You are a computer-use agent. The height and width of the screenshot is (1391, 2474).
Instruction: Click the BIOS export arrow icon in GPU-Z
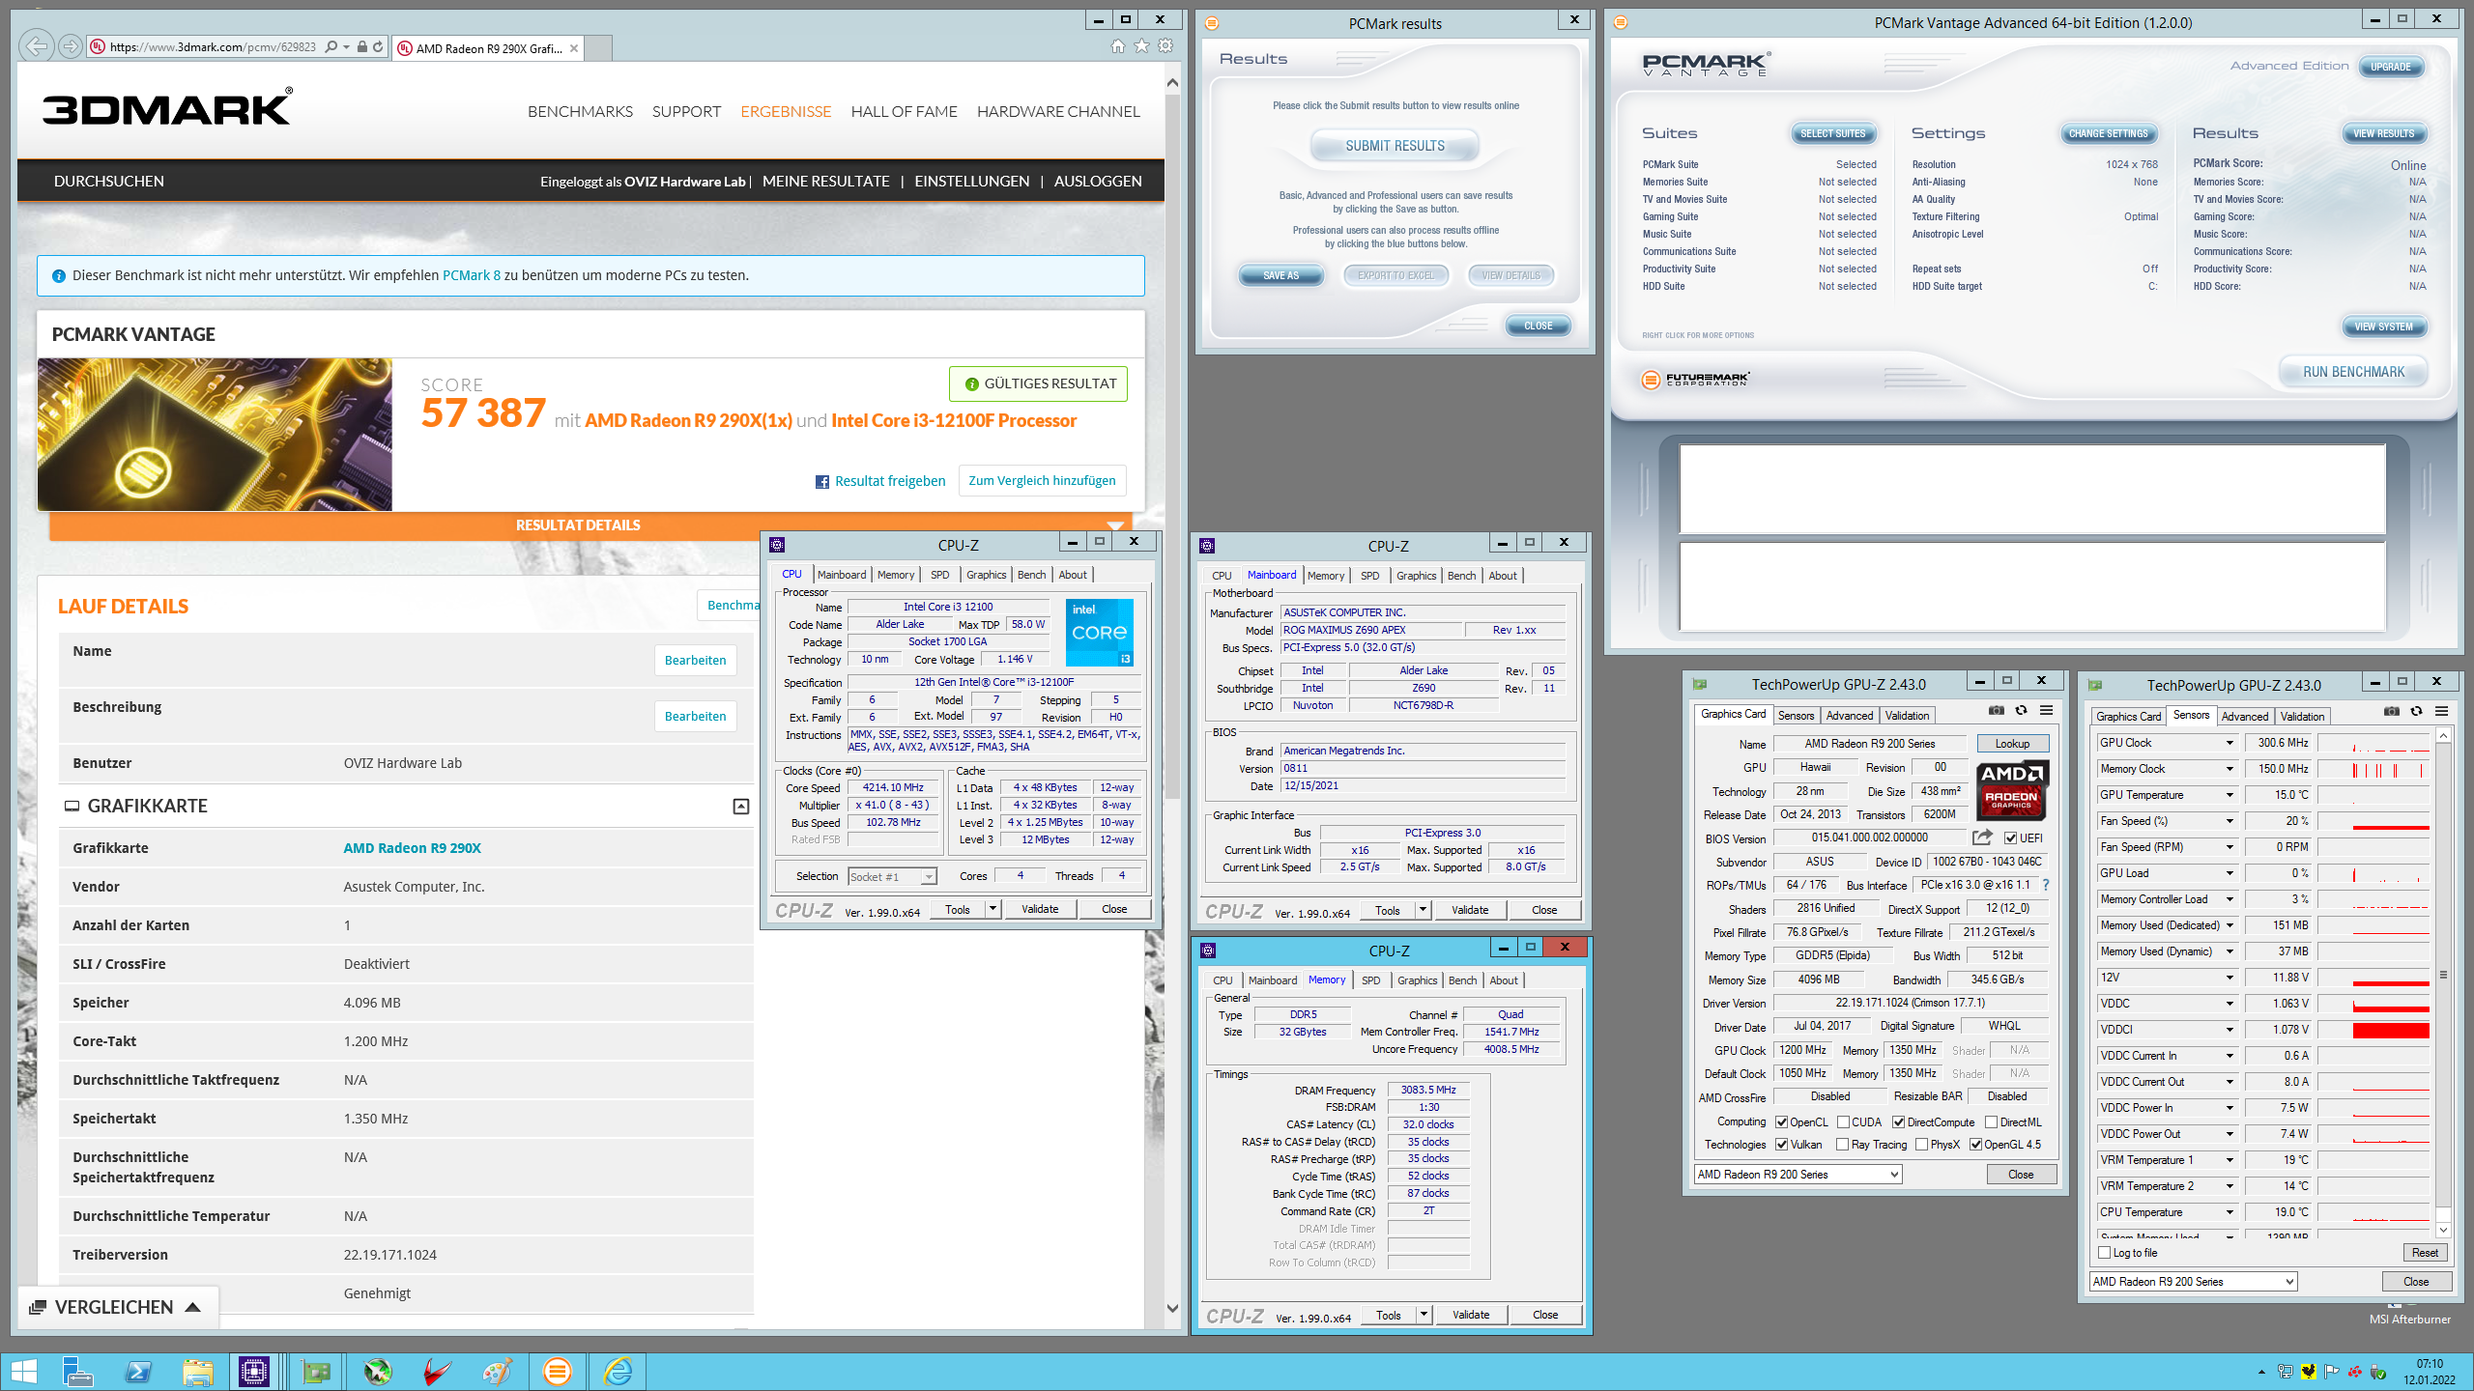pos(1983,837)
